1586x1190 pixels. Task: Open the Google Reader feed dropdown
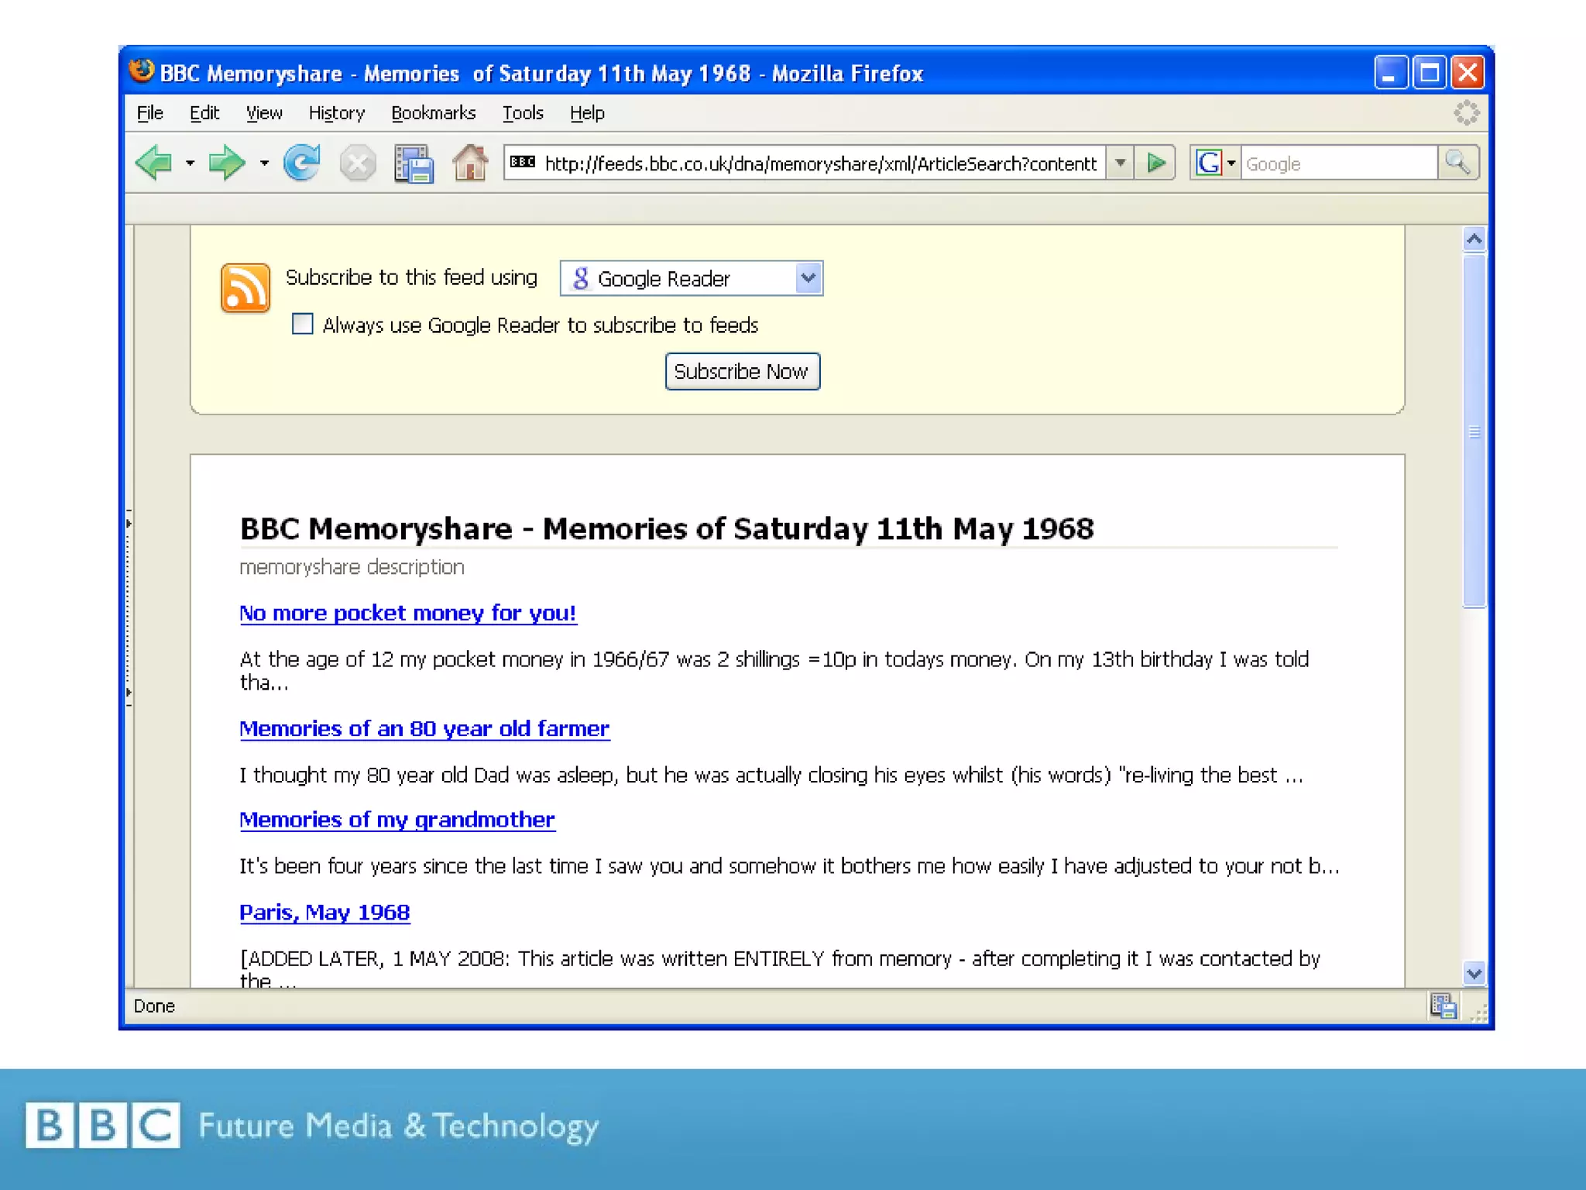(808, 278)
